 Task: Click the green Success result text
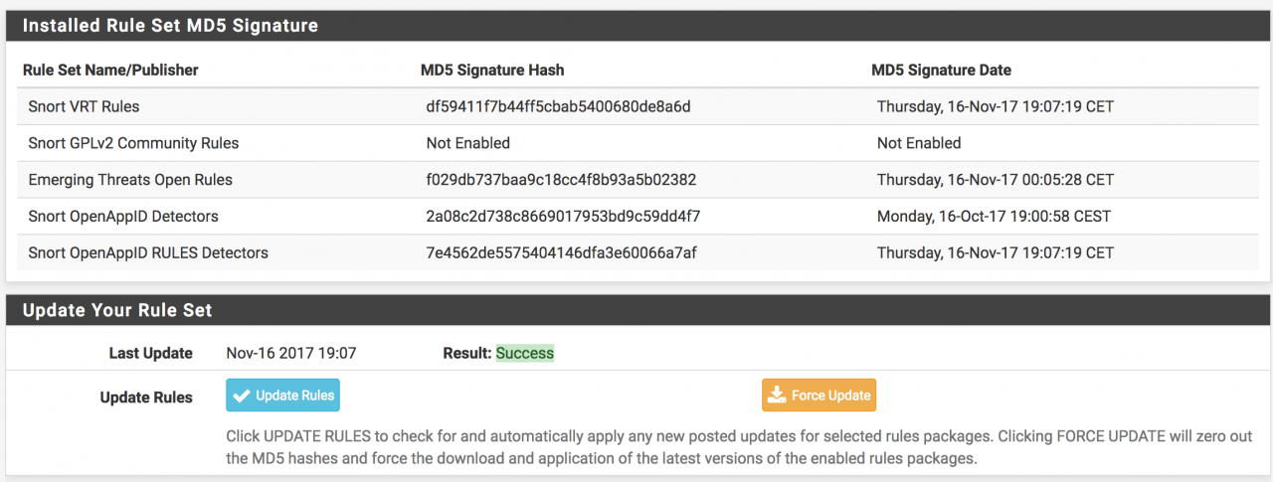coord(525,353)
